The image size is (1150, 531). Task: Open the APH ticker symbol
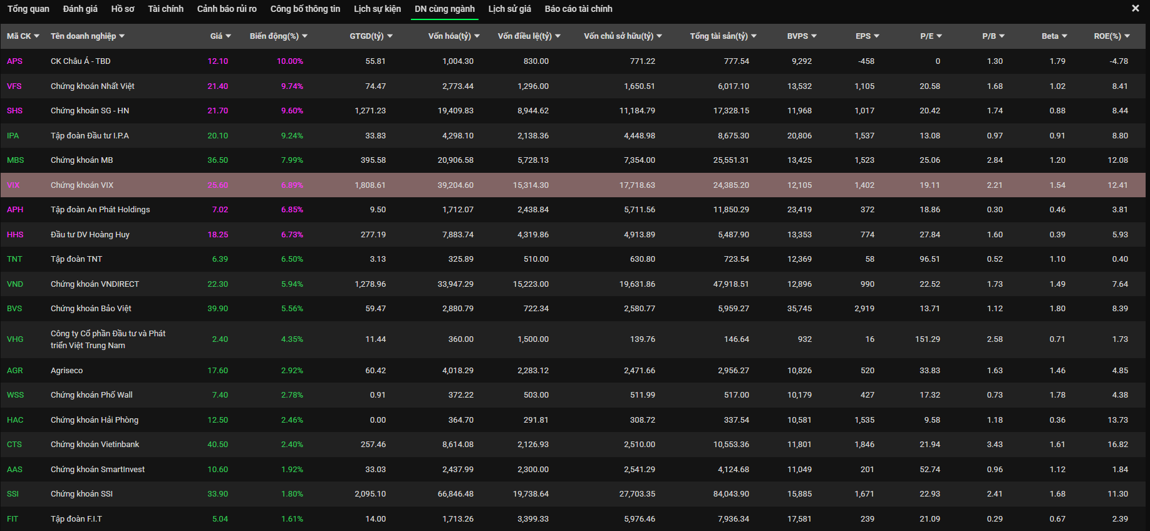point(15,210)
